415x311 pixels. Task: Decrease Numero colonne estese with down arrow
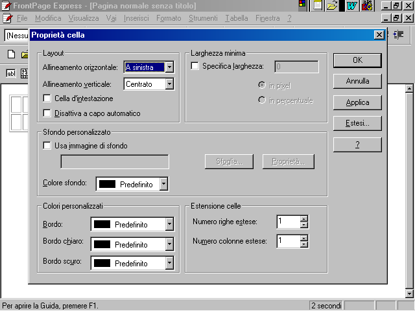click(x=304, y=244)
